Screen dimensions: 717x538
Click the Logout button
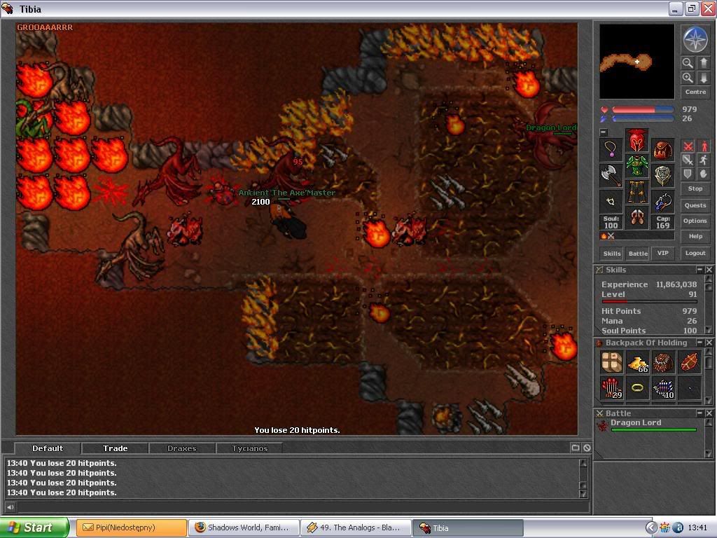[x=695, y=253]
